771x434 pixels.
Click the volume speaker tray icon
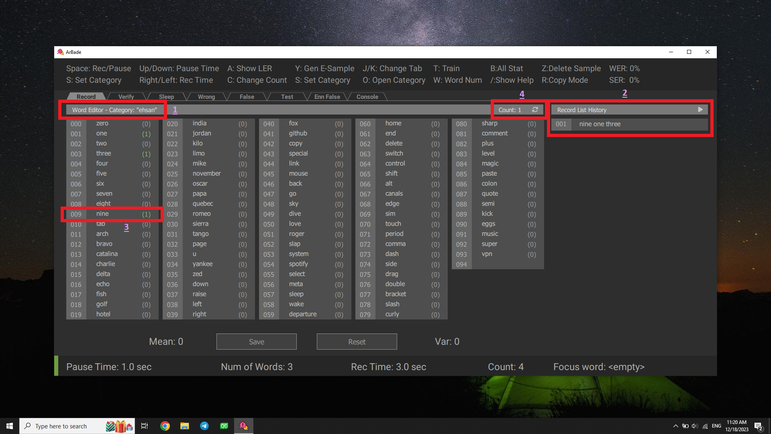695,426
